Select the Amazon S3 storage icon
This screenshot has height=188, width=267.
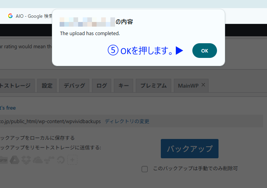(x=49, y=160)
